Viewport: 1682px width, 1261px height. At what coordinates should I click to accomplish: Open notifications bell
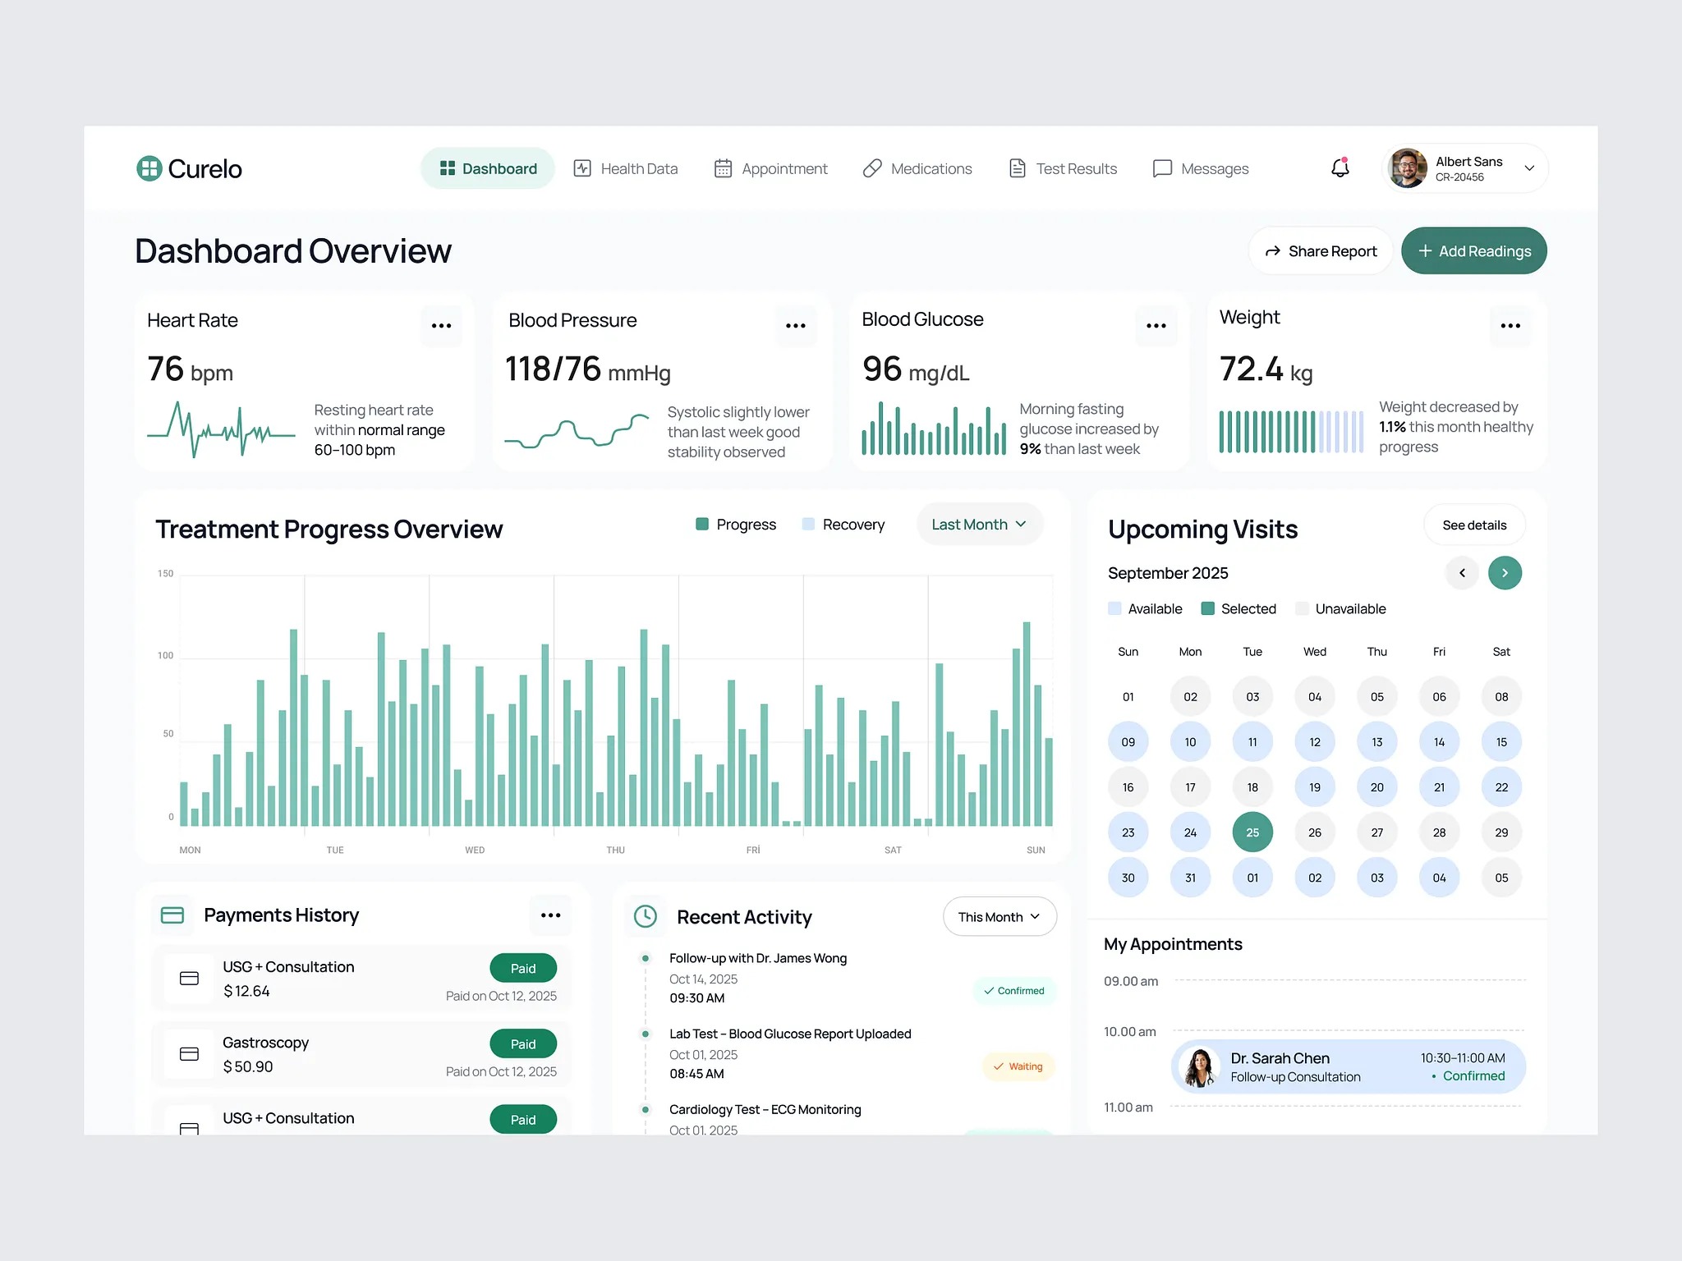1340,167
